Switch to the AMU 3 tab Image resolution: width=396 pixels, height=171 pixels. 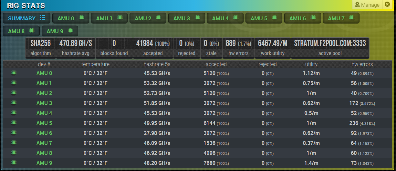(x=187, y=18)
